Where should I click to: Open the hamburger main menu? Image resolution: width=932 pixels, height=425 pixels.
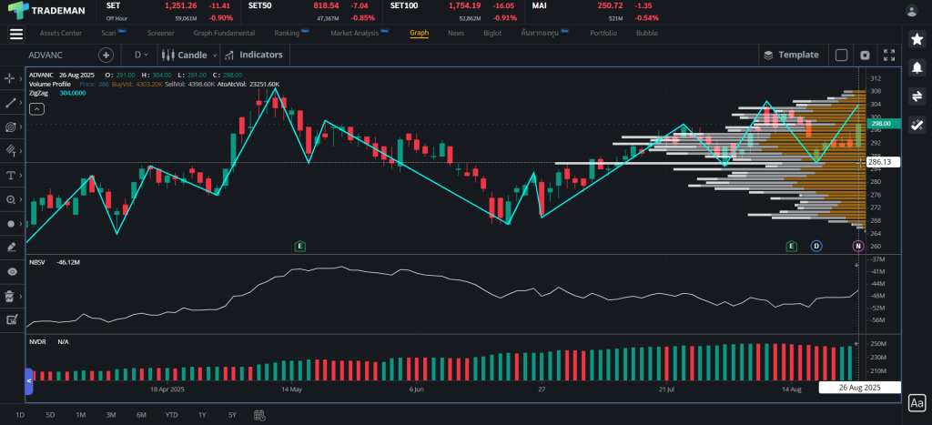15,34
